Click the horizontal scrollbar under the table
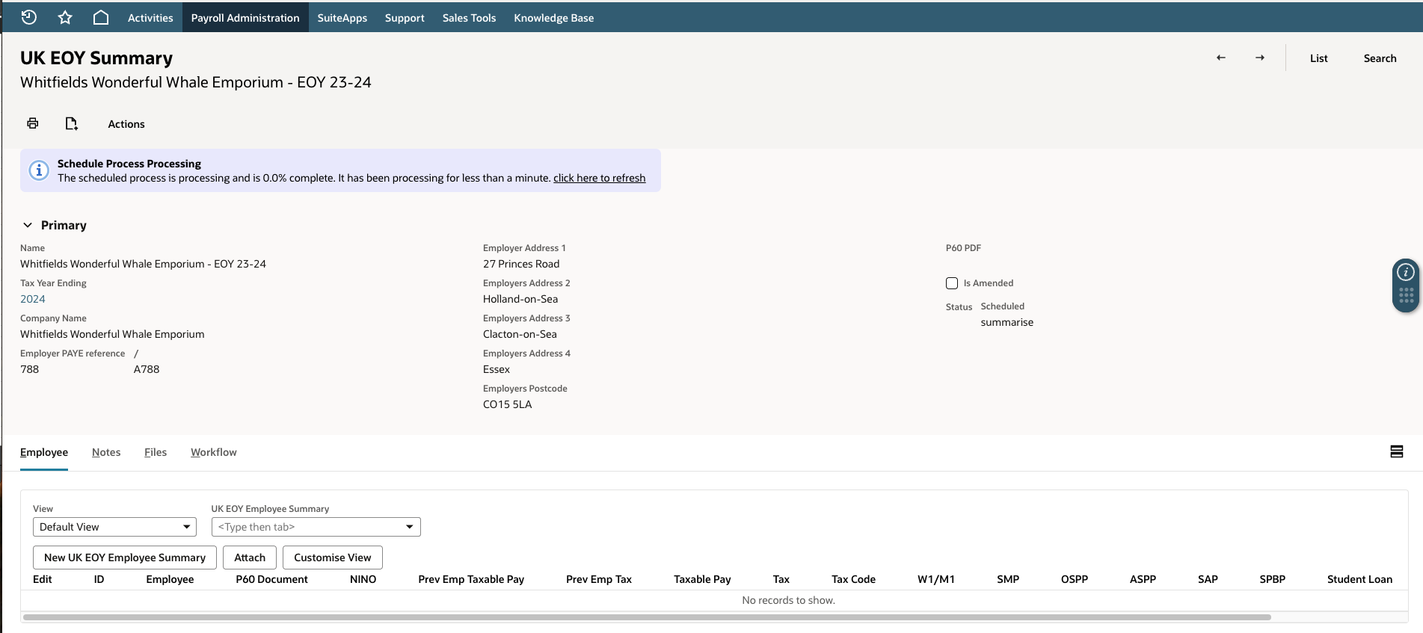Viewport: 1423px width, 633px height. (x=647, y=617)
